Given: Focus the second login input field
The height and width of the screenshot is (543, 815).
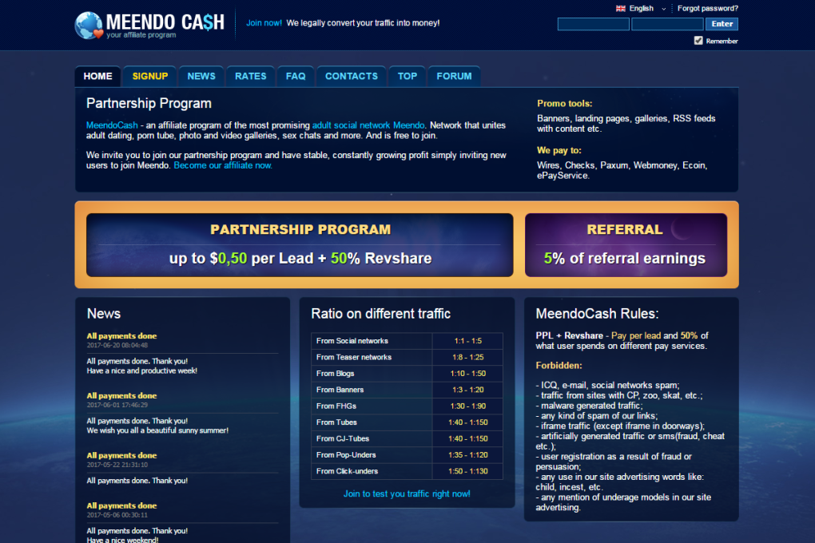Looking at the screenshot, I should point(667,25).
